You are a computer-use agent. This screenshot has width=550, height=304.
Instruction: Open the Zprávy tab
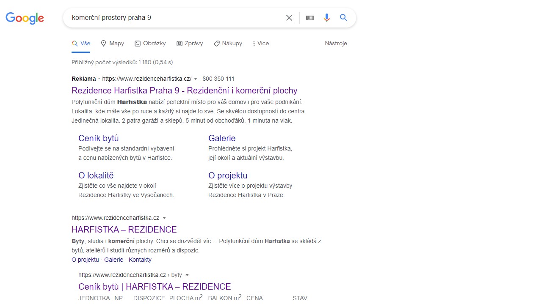point(190,43)
